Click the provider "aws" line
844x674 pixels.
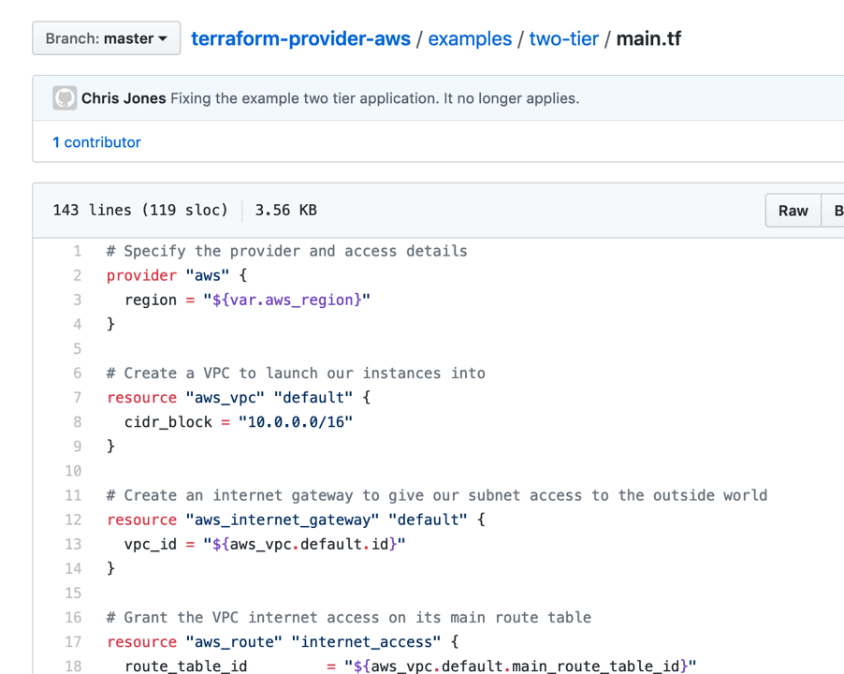click(x=177, y=275)
